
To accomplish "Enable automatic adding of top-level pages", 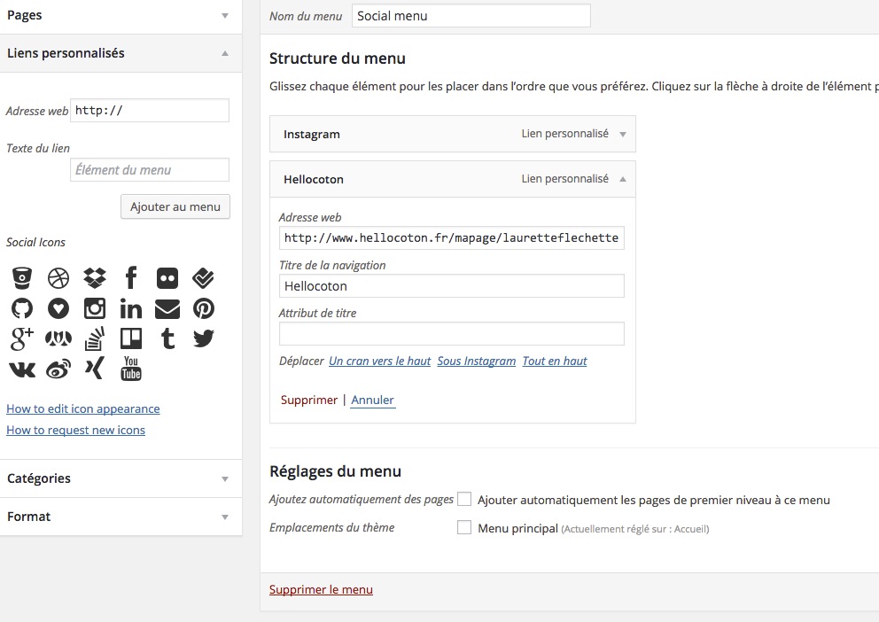I will tap(464, 499).
